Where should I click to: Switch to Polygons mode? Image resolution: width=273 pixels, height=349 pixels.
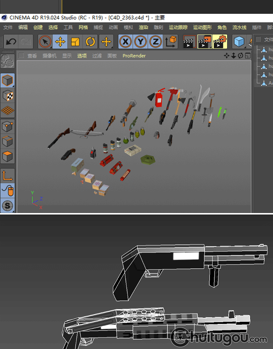click(8, 156)
